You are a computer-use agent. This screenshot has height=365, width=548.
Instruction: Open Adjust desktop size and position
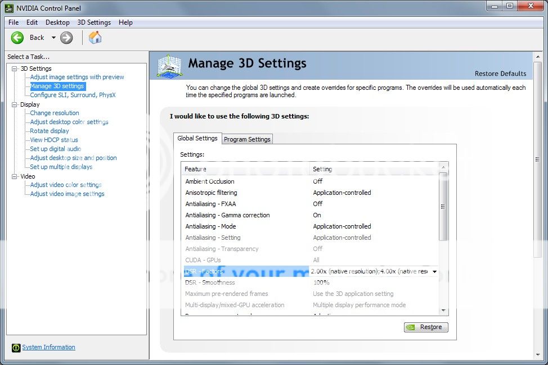click(73, 158)
